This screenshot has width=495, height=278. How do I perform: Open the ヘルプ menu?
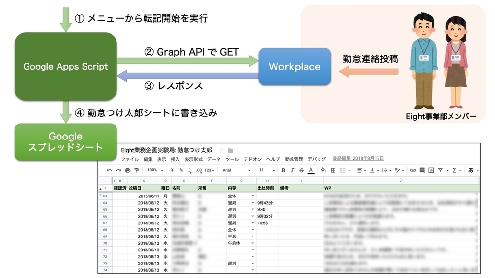click(273, 159)
